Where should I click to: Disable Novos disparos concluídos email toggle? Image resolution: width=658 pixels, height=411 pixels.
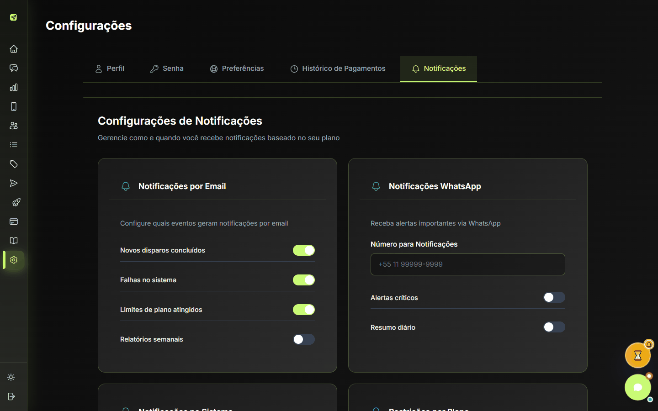[304, 250]
